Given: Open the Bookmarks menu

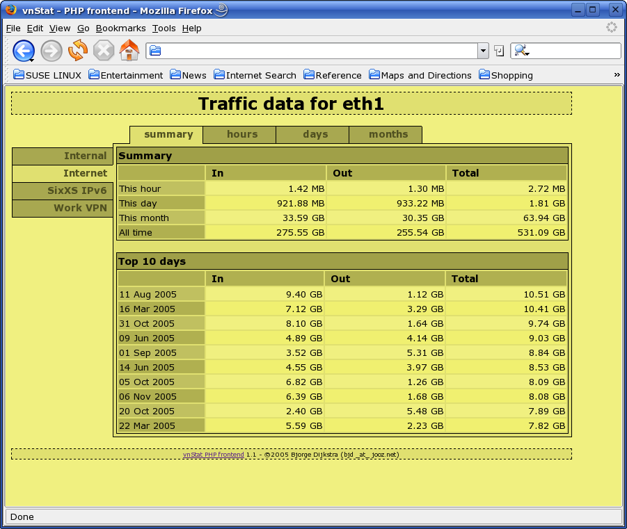Looking at the screenshot, I should tap(120, 28).
